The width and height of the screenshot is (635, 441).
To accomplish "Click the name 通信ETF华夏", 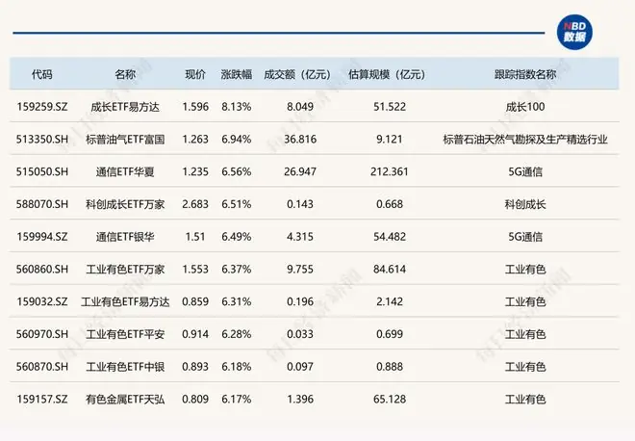I will (125, 171).
